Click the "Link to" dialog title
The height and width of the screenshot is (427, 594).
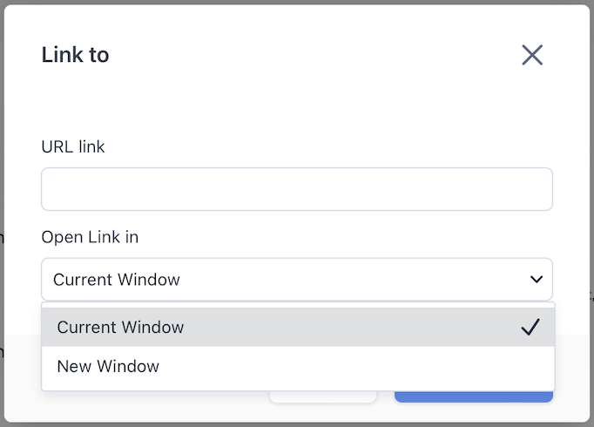(75, 55)
